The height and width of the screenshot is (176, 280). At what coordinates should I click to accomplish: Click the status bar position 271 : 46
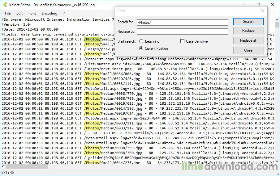click(8, 172)
